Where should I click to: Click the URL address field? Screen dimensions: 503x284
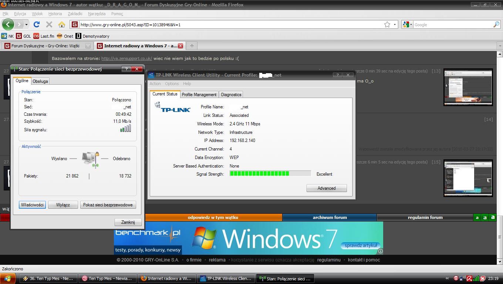(229, 25)
